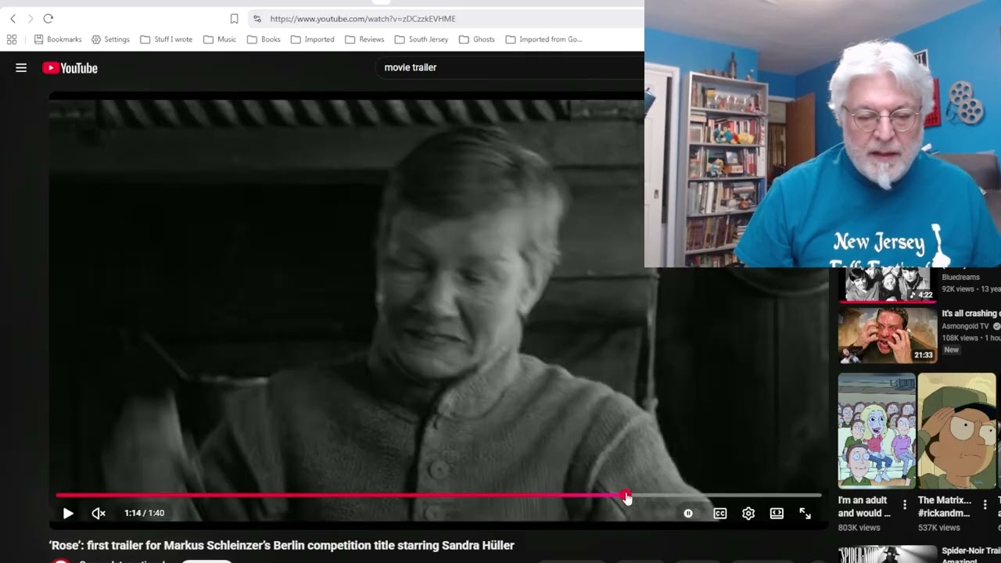The width and height of the screenshot is (1001, 563).
Task: Open the 'It's all crashing' video title
Action: [x=971, y=314]
